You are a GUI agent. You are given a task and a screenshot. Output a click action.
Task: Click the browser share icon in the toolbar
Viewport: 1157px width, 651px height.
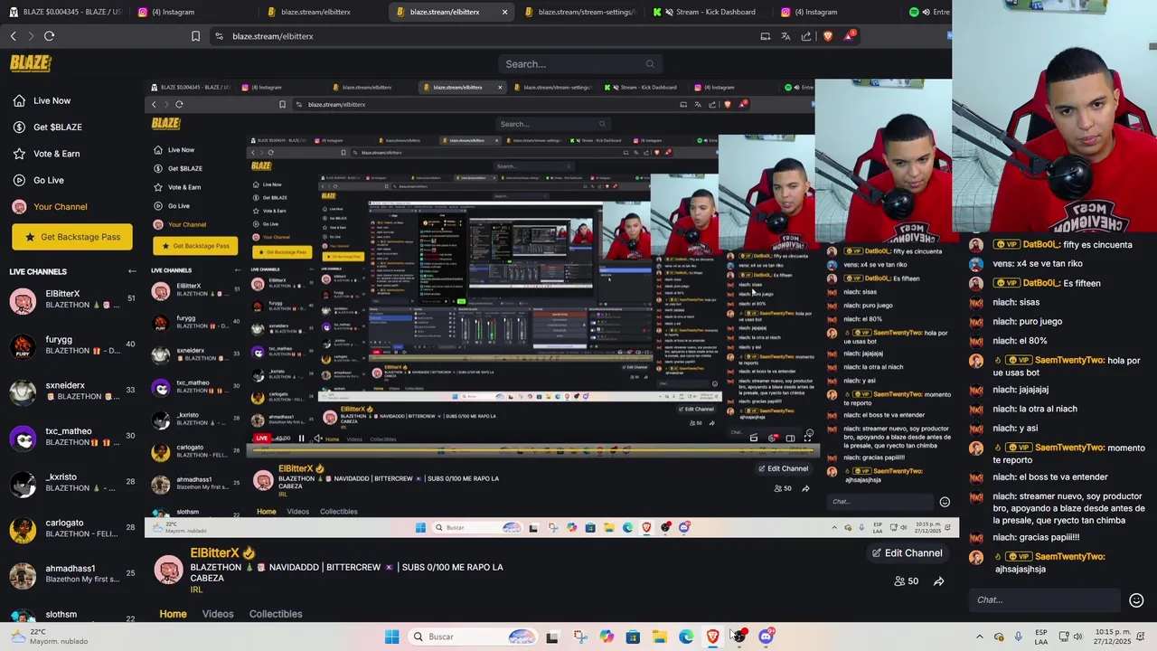tap(806, 36)
